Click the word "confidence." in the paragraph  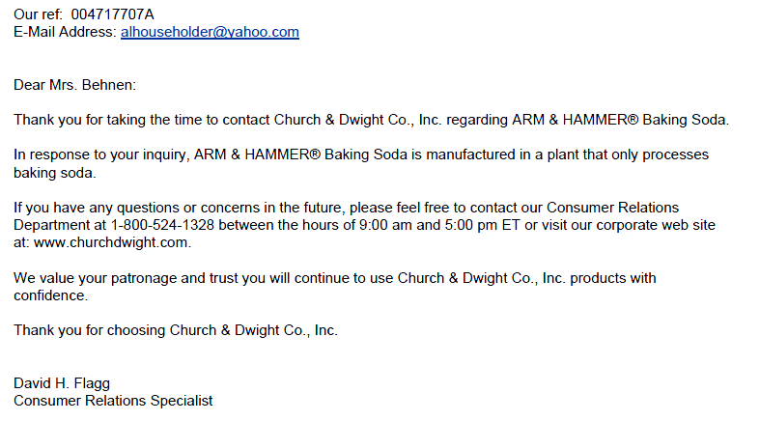[51, 295]
